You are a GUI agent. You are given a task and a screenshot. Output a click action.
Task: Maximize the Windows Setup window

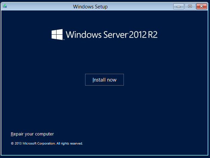pos(190,6)
